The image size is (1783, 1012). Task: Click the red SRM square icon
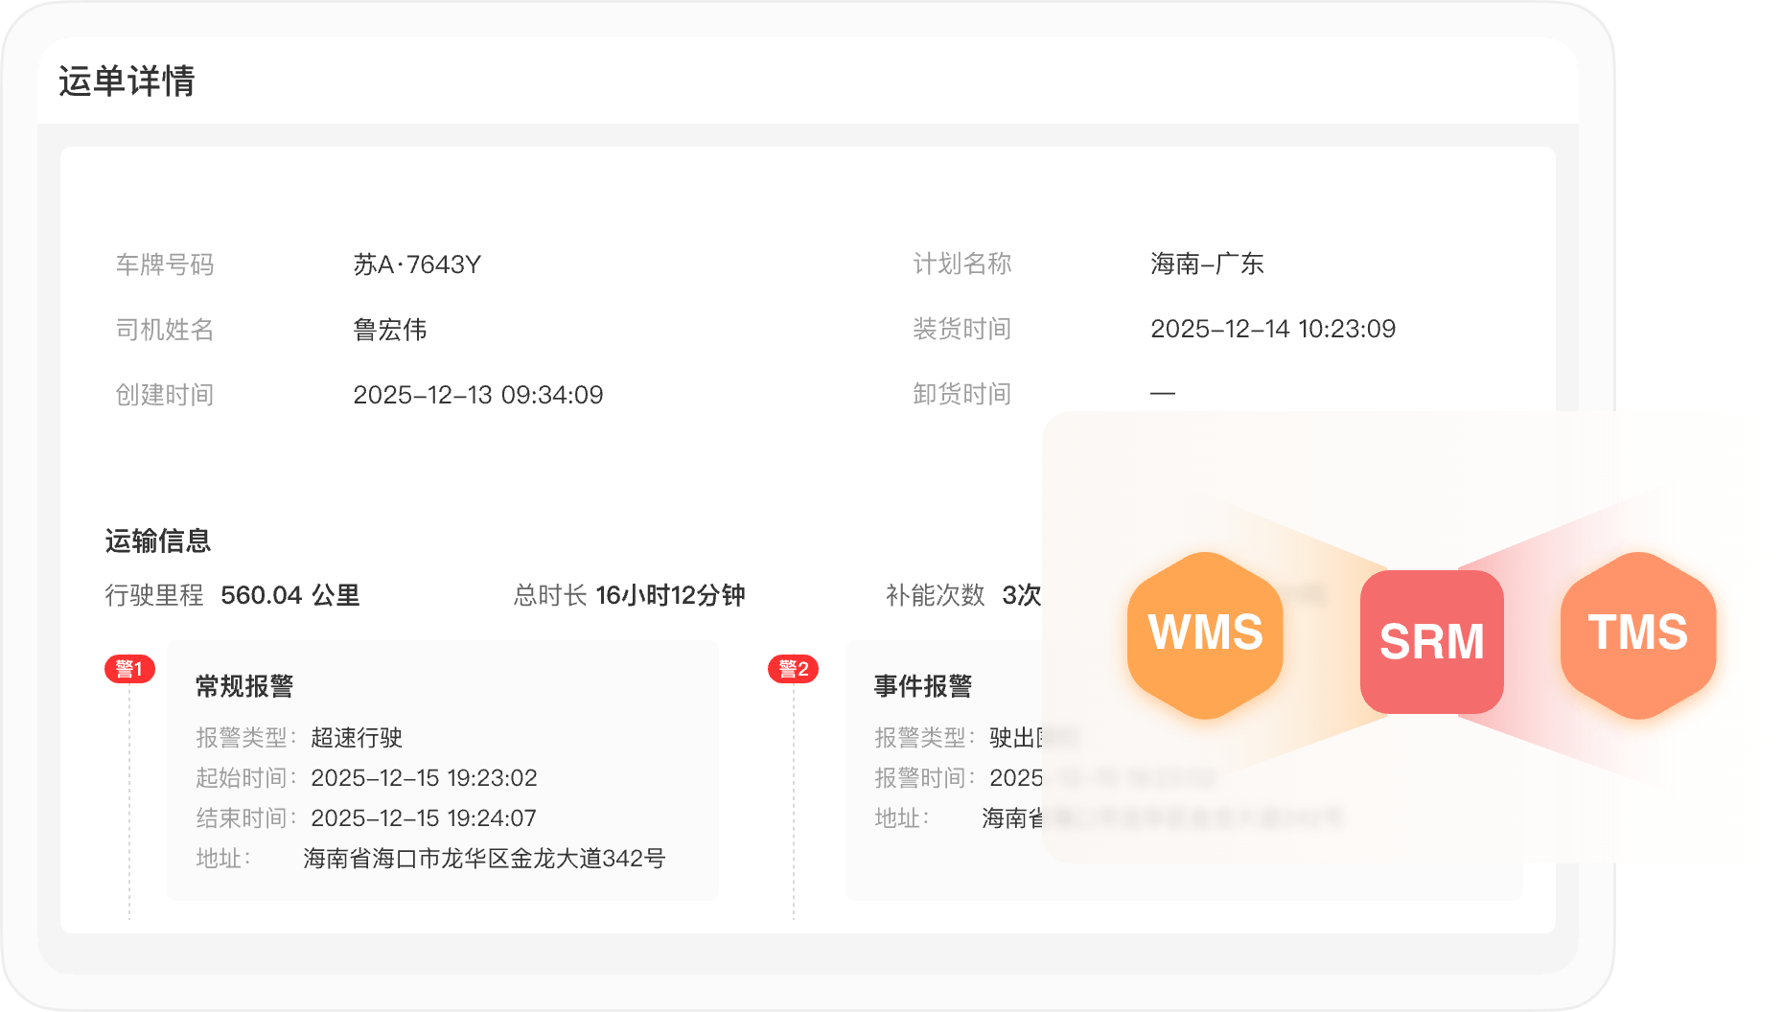click(1431, 641)
